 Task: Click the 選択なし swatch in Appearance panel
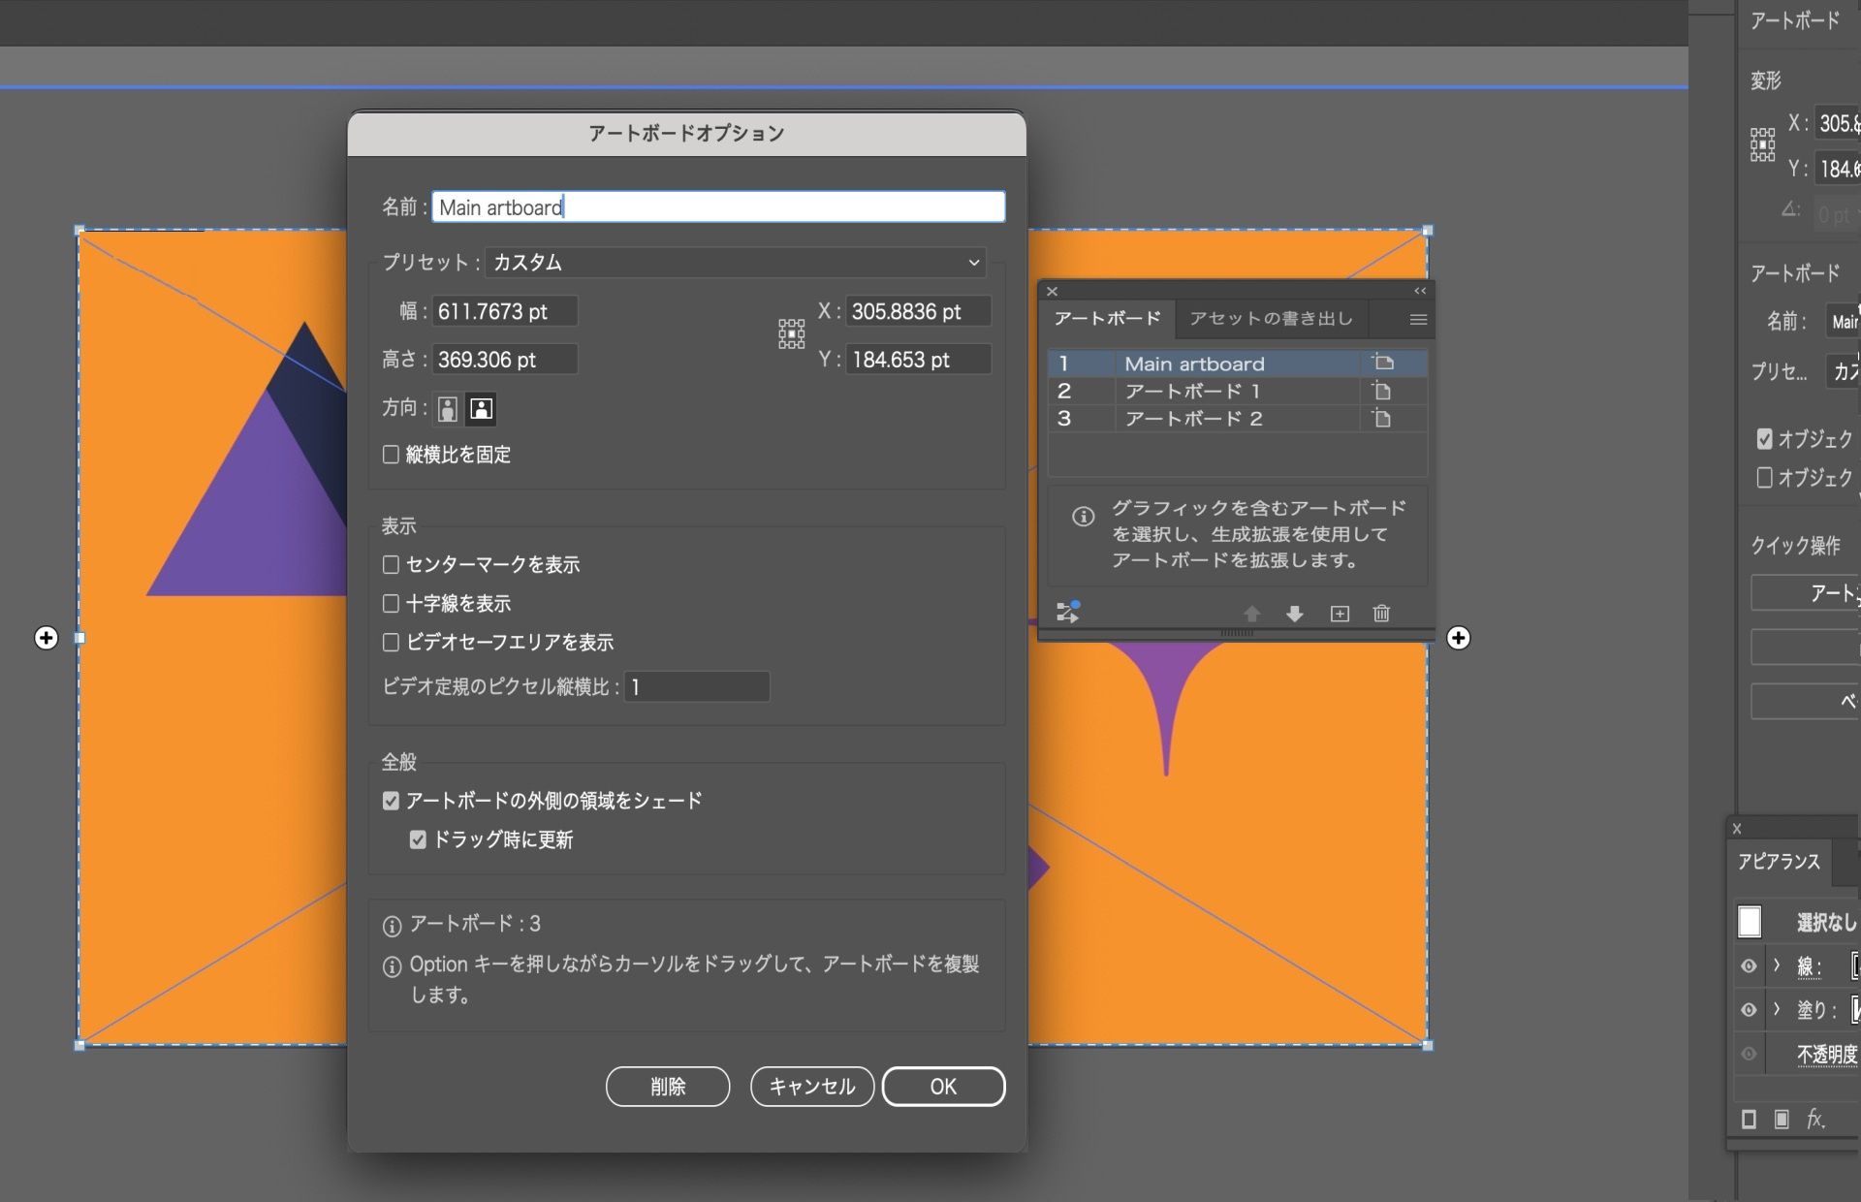(1750, 922)
